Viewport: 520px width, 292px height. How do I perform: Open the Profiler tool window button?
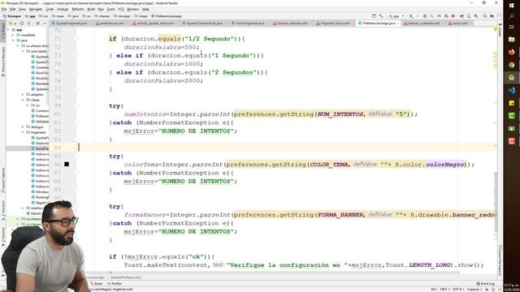(x=115, y=284)
